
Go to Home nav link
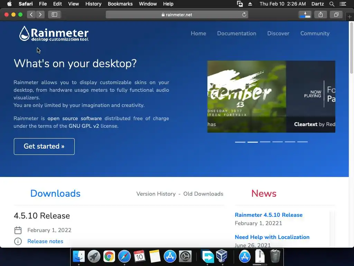click(198, 34)
